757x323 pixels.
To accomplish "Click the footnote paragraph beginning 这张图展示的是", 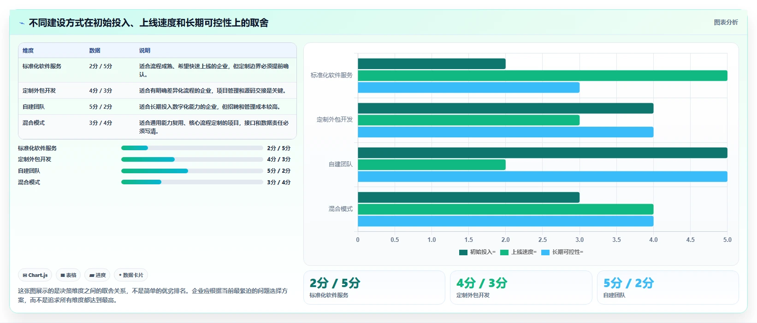I will (x=153, y=295).
